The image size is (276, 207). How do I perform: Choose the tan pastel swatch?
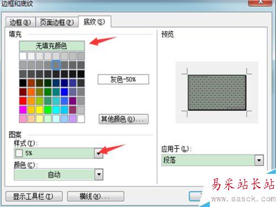coord(31,119)
